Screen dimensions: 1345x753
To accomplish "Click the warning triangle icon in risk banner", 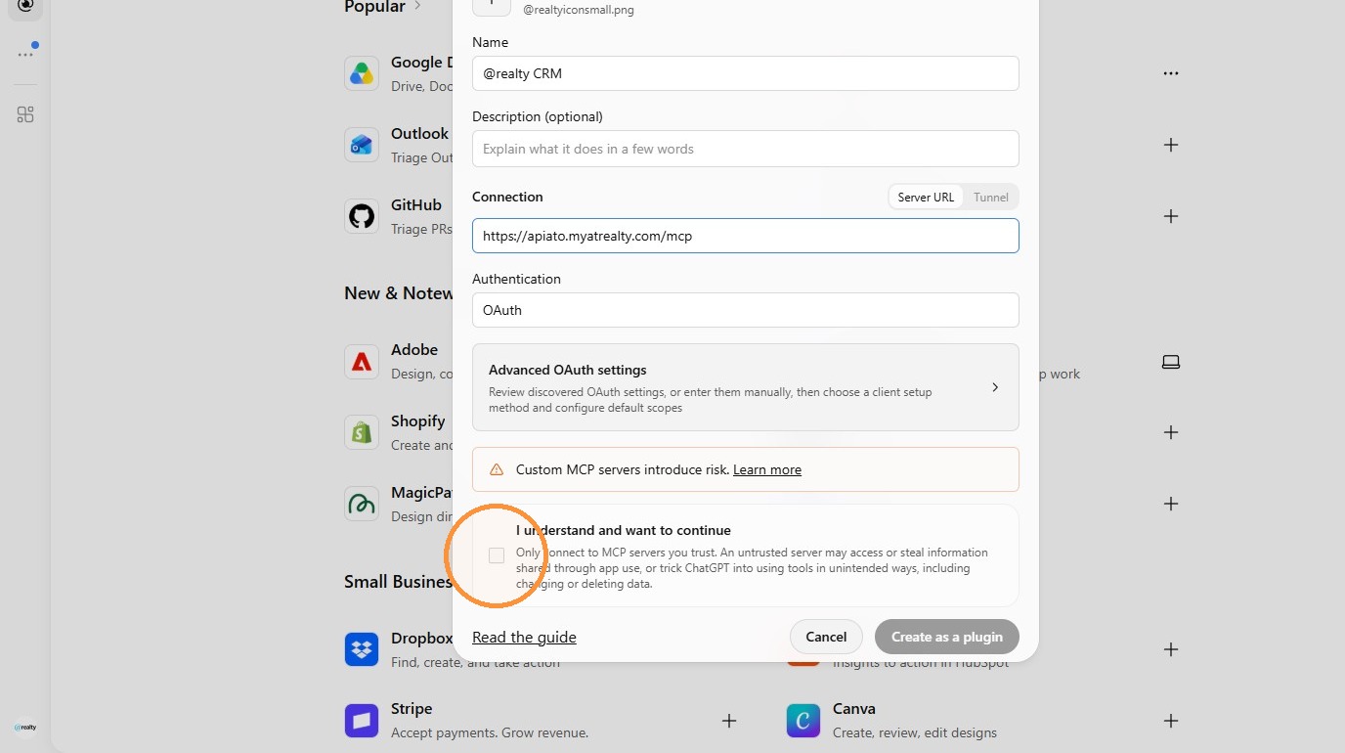I will pyautogui.click(x=497, y=469).
